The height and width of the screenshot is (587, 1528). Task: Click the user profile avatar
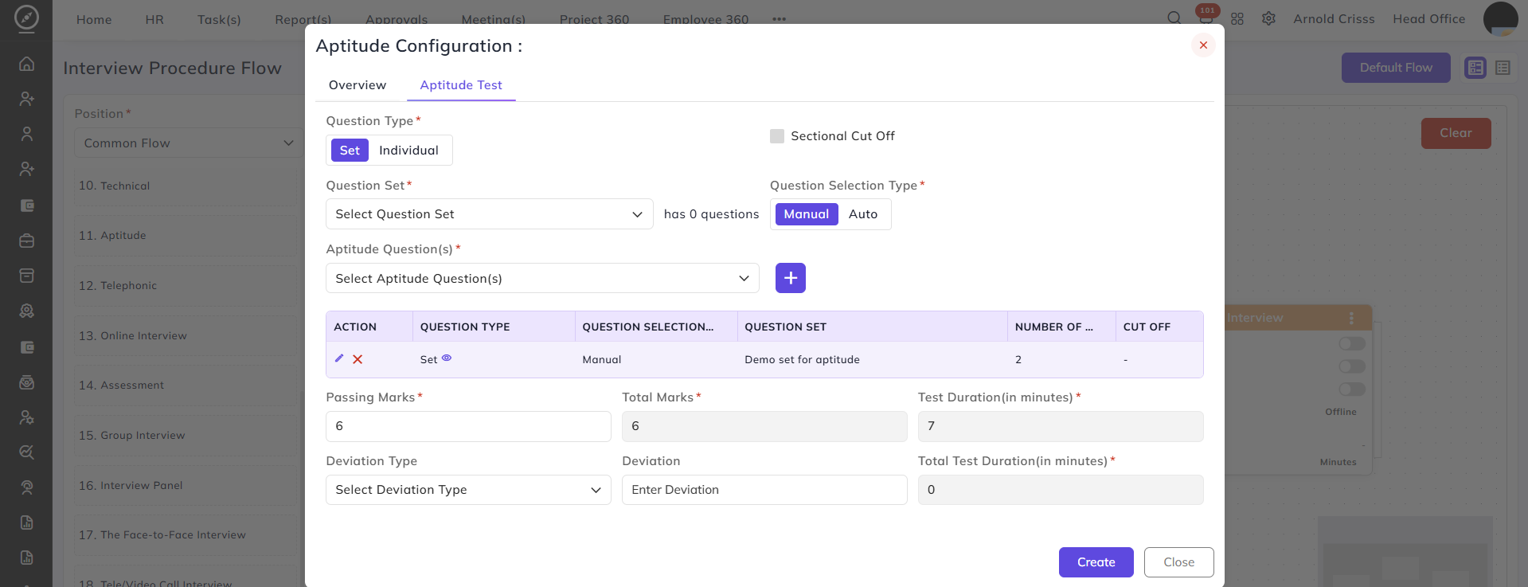pos(1500,18)
